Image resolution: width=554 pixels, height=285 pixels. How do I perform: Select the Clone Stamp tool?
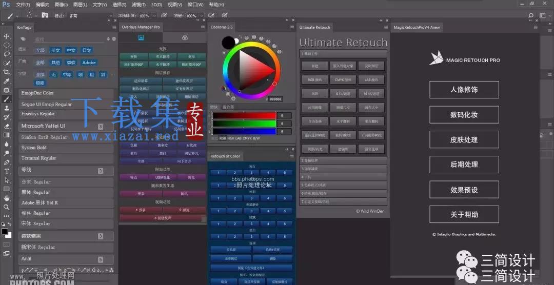tap(6, 108)
